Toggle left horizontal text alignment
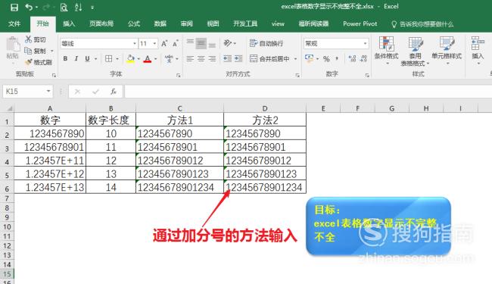 190,58
